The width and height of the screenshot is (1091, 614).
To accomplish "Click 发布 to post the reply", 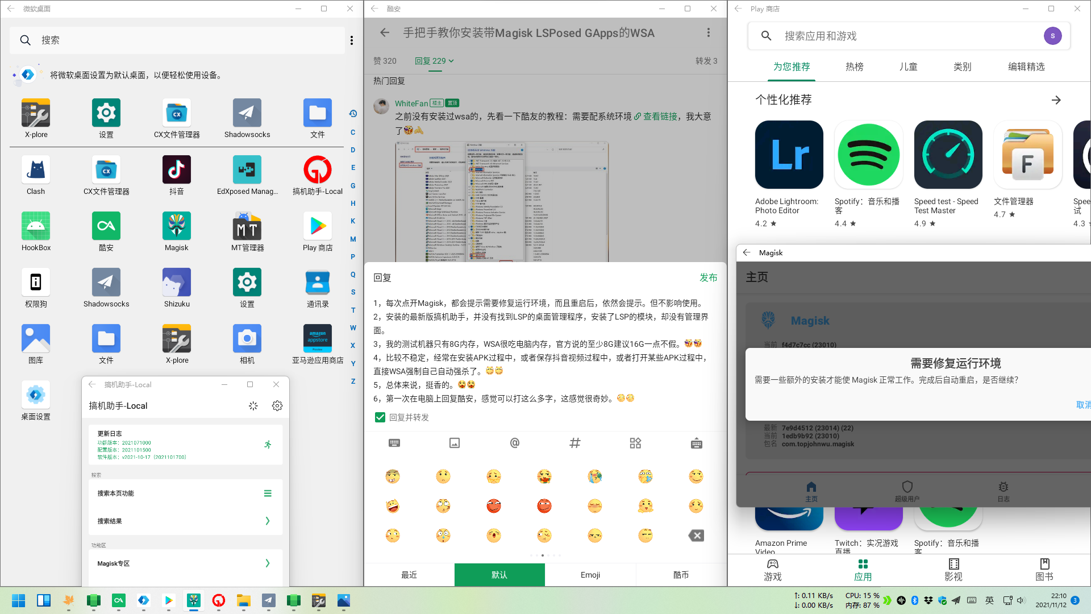I will 708,277.
